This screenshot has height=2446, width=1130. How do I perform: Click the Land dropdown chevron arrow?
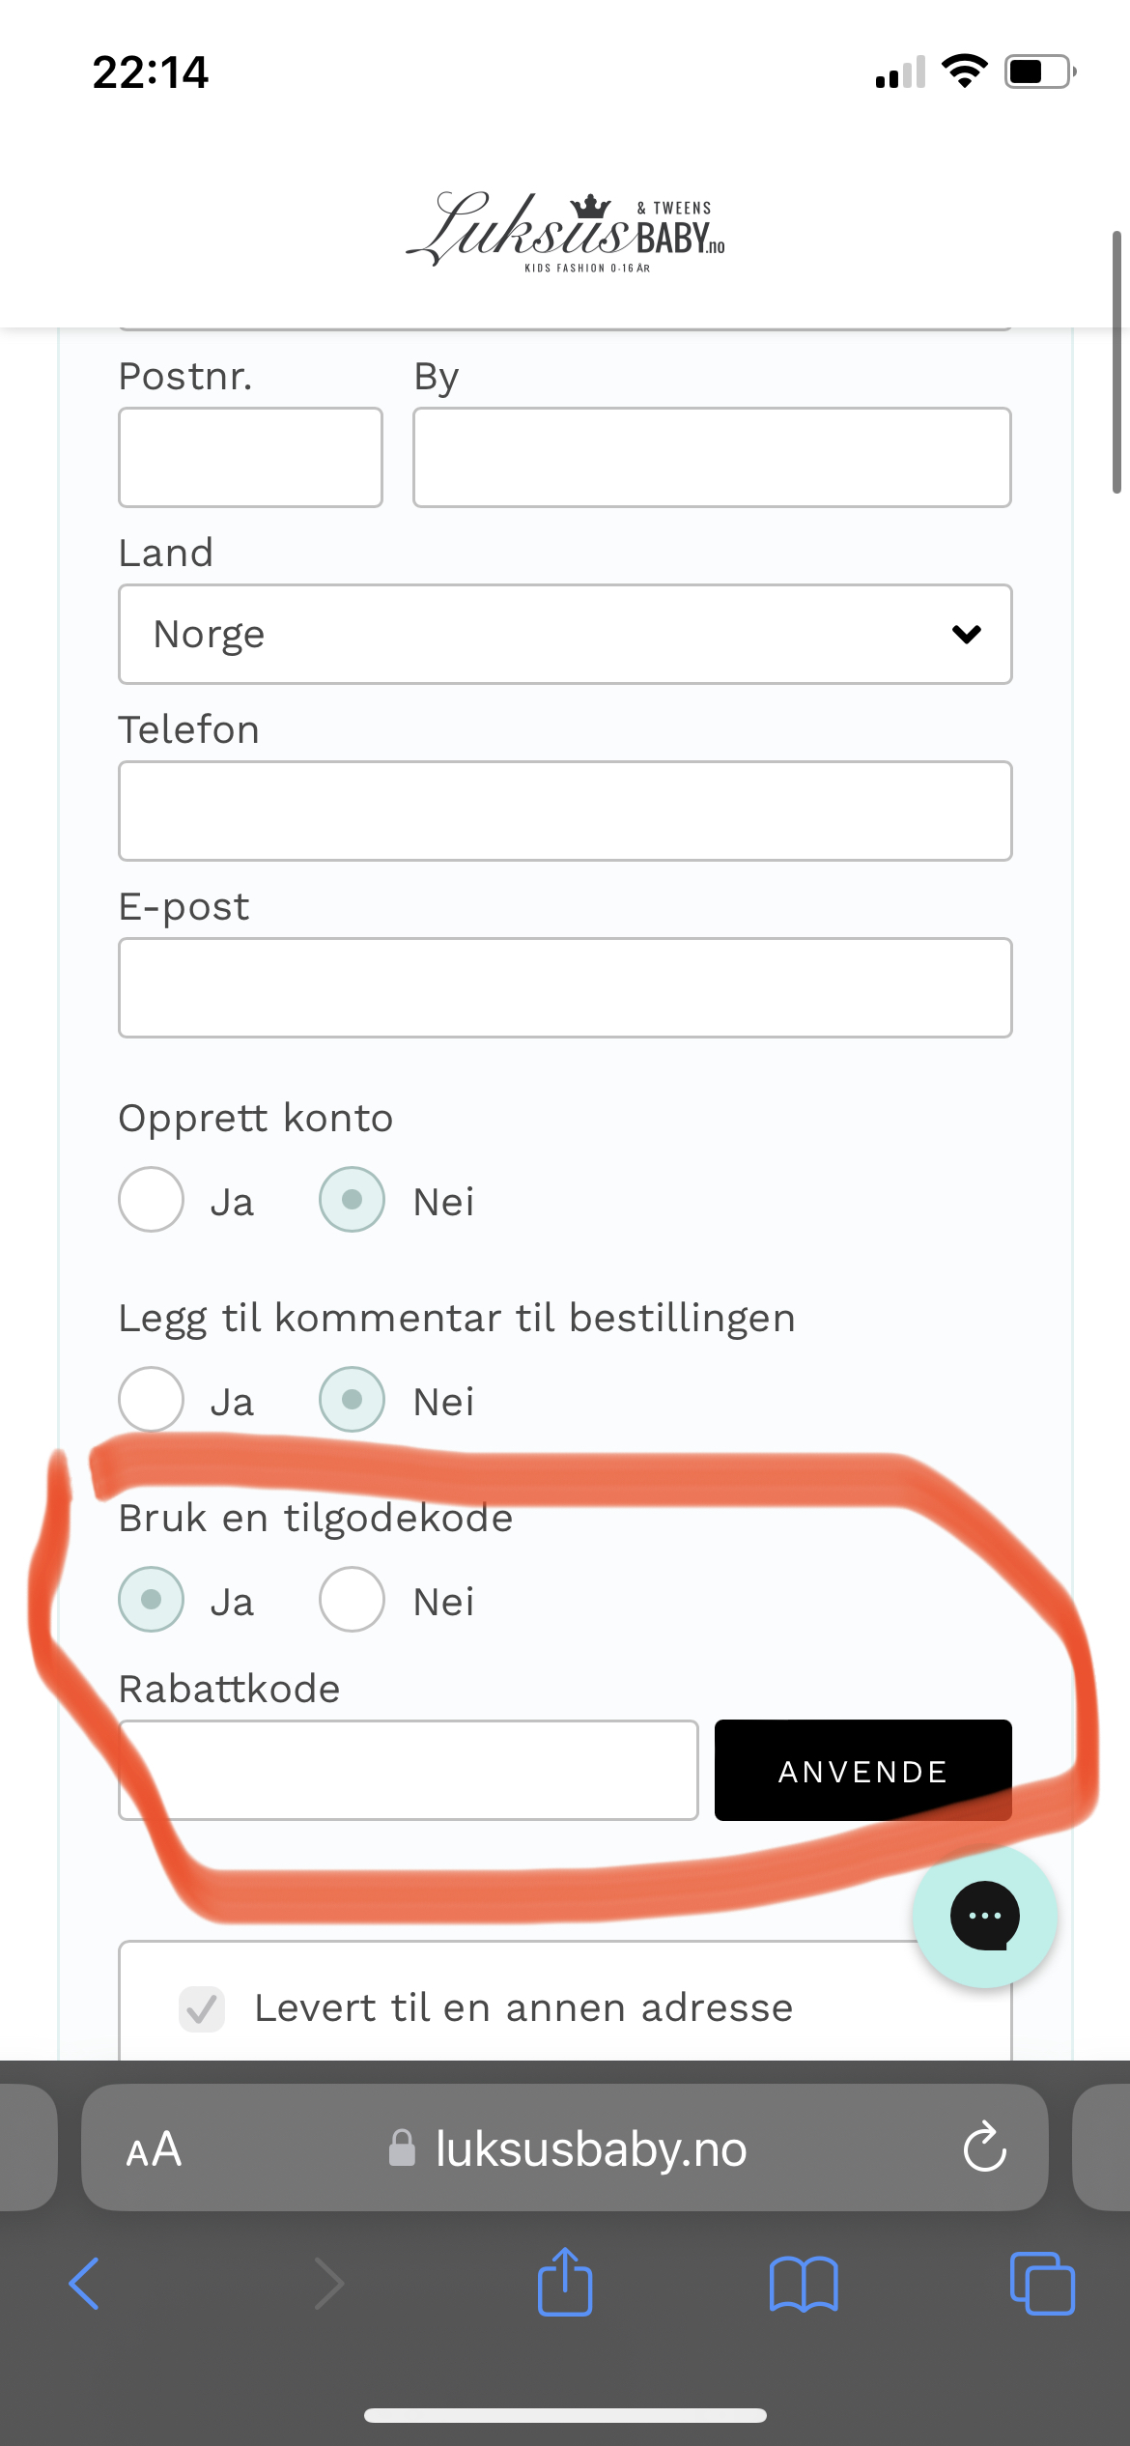(x=966, y=634)
